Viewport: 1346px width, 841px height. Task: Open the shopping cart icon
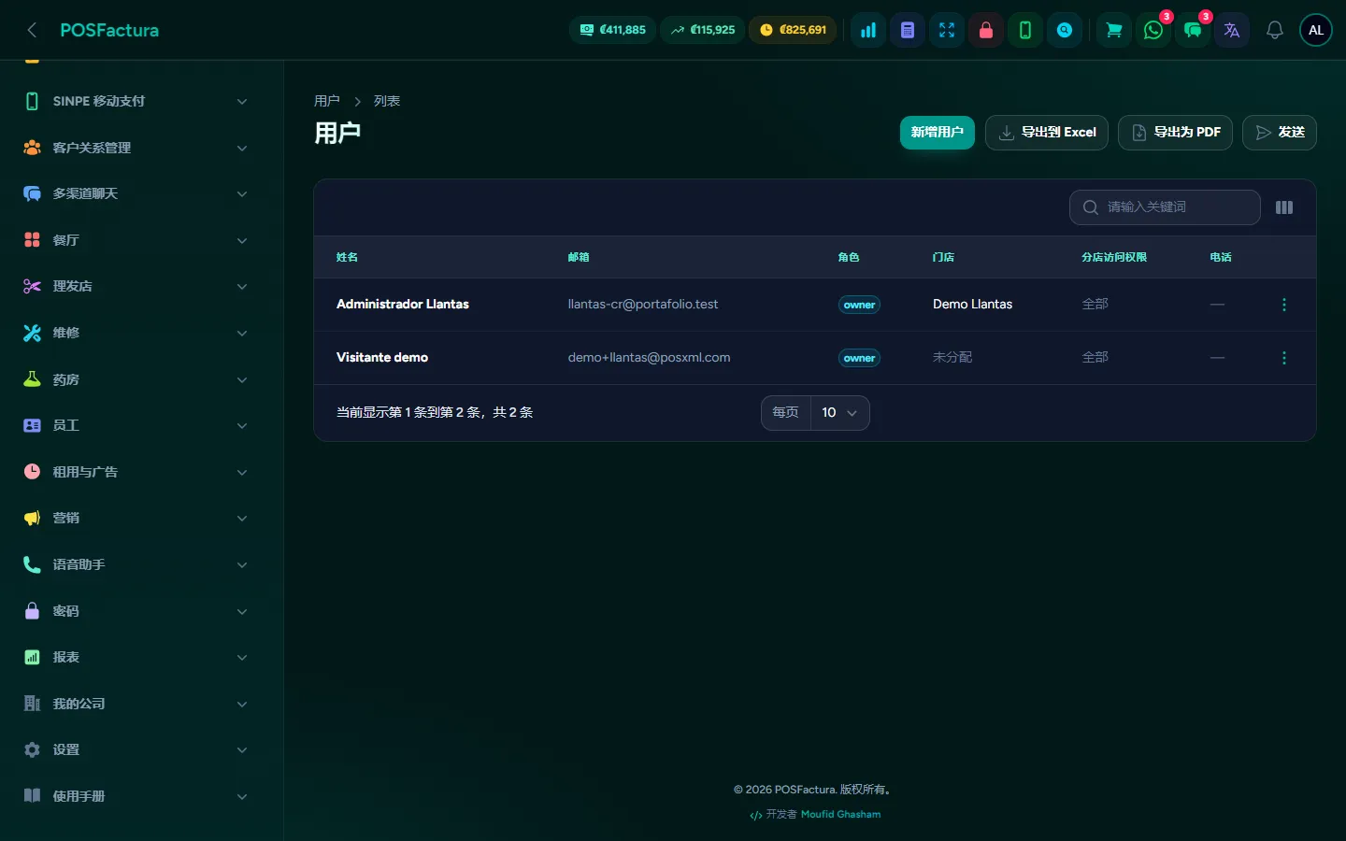coord(1114,30)
